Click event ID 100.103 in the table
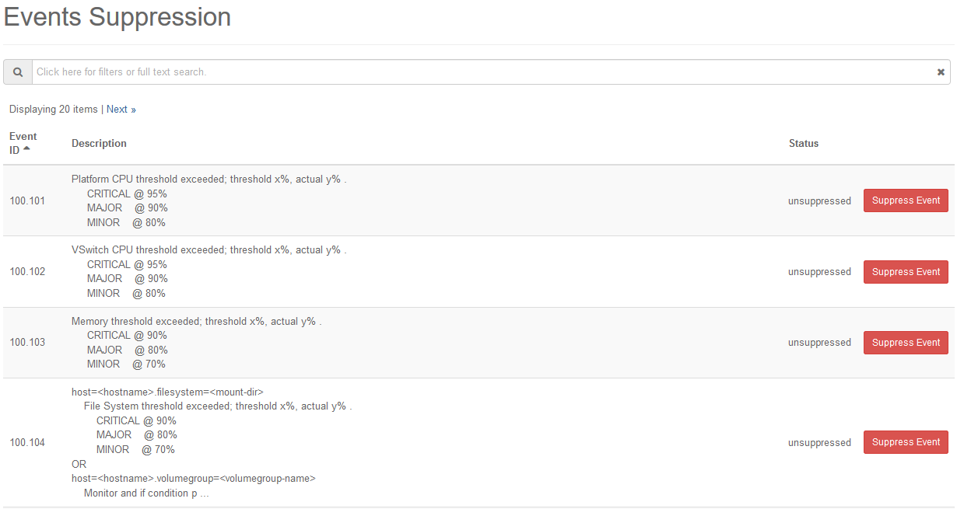The image size is (964, 509). (x=27, y=343)
